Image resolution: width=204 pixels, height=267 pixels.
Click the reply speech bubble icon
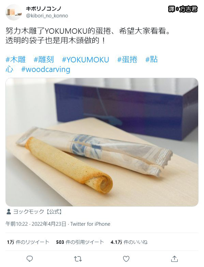pos(30,259)
